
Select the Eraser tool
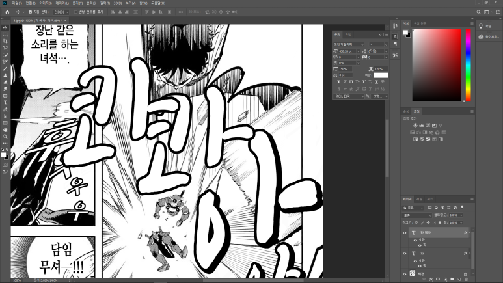(5, 82)
